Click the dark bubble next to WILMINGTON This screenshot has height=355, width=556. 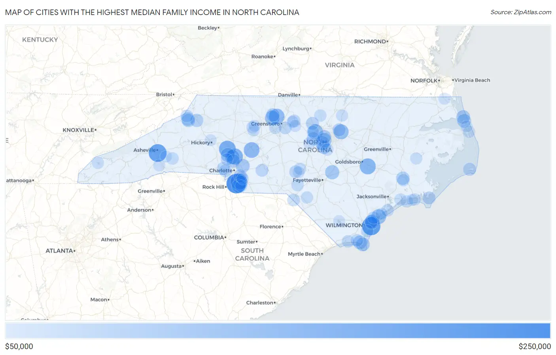(x=371, y=226)
